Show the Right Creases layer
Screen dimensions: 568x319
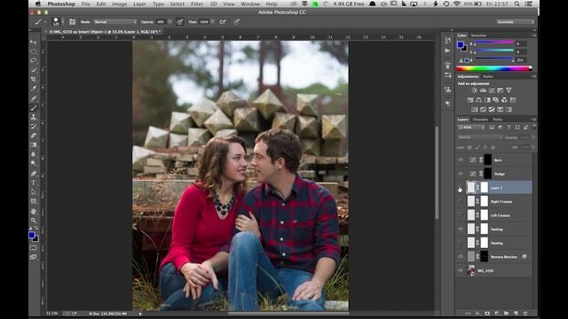(x=461, y=201)
